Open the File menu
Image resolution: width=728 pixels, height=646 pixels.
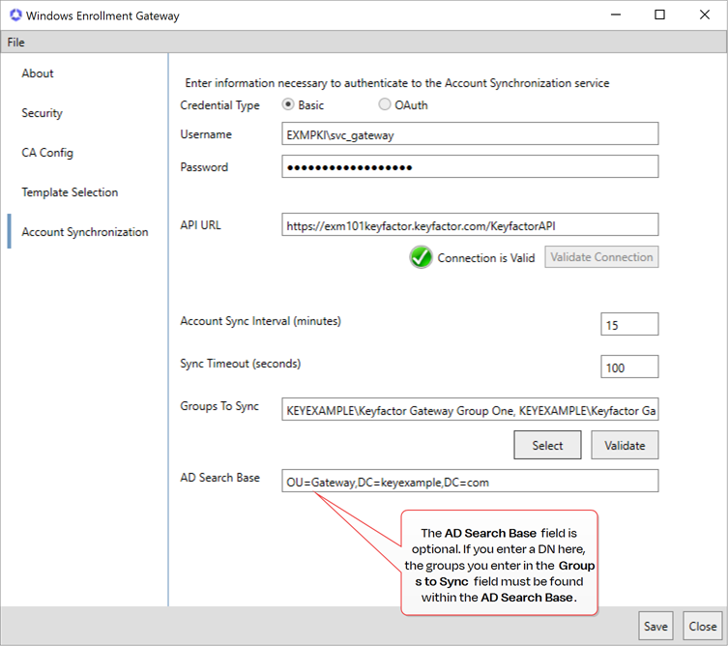(15, 43)
